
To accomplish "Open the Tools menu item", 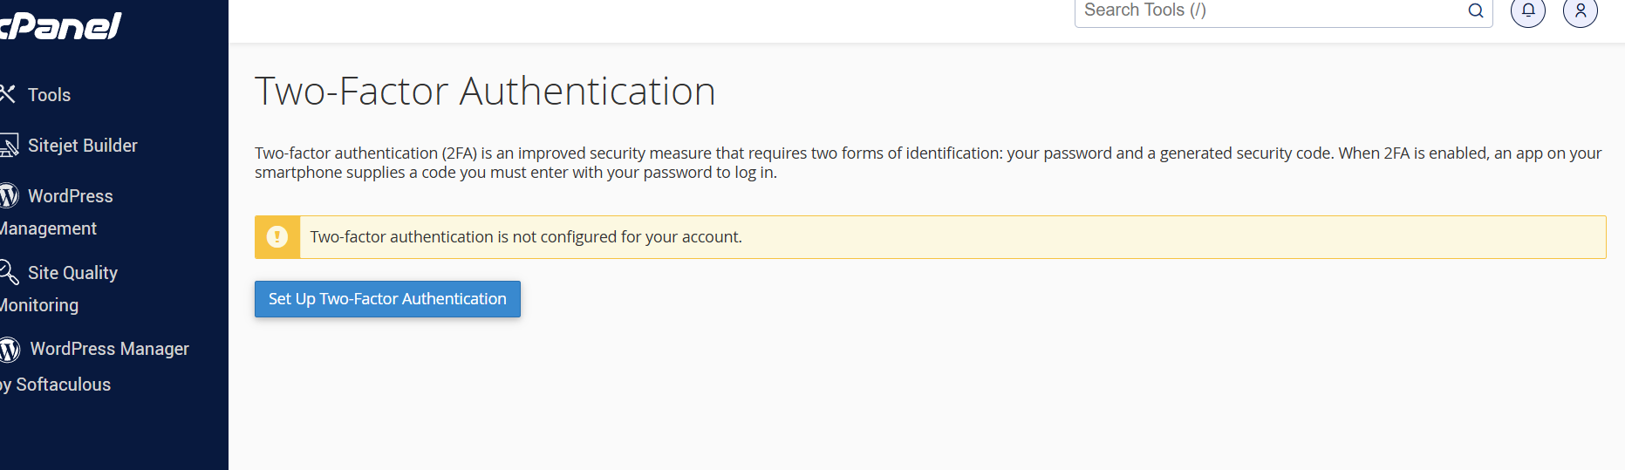I will pos(49,95).
